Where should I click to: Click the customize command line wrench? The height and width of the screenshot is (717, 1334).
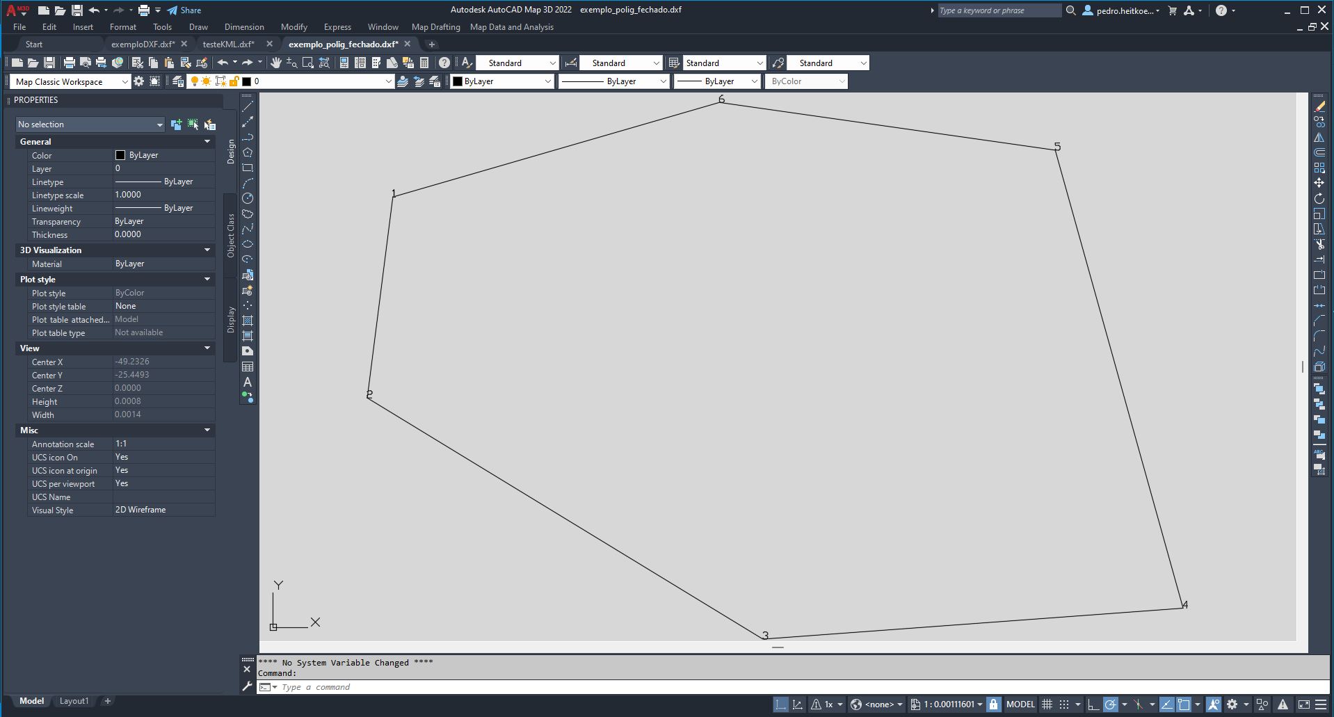(x=247, y=687)
